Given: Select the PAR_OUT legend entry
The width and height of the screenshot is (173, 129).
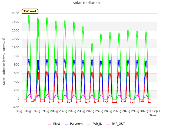Looking at the screenshot, I should click(116, 124).
